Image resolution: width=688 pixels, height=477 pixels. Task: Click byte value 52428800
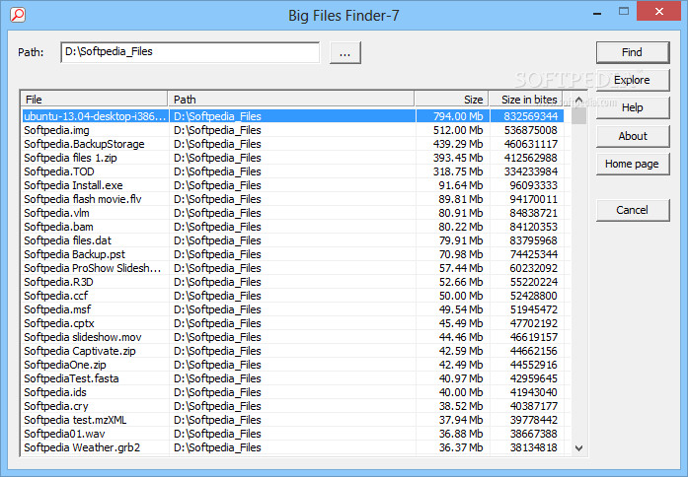pyautogui.click(x=534, y=296)
